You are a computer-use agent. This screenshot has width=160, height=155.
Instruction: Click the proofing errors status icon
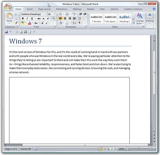[x=36, y=149]
